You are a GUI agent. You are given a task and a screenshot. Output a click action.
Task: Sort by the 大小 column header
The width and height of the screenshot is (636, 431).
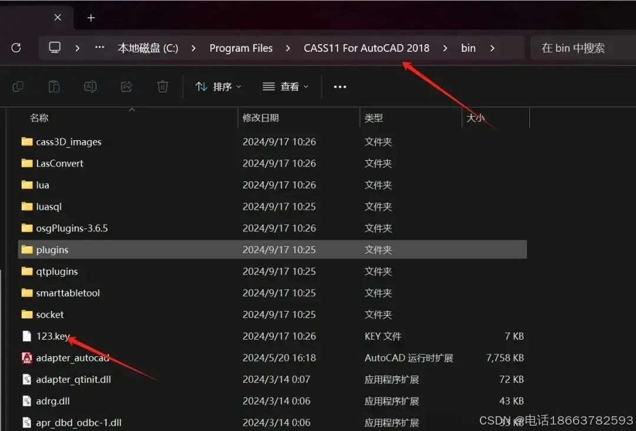[475, 118]
